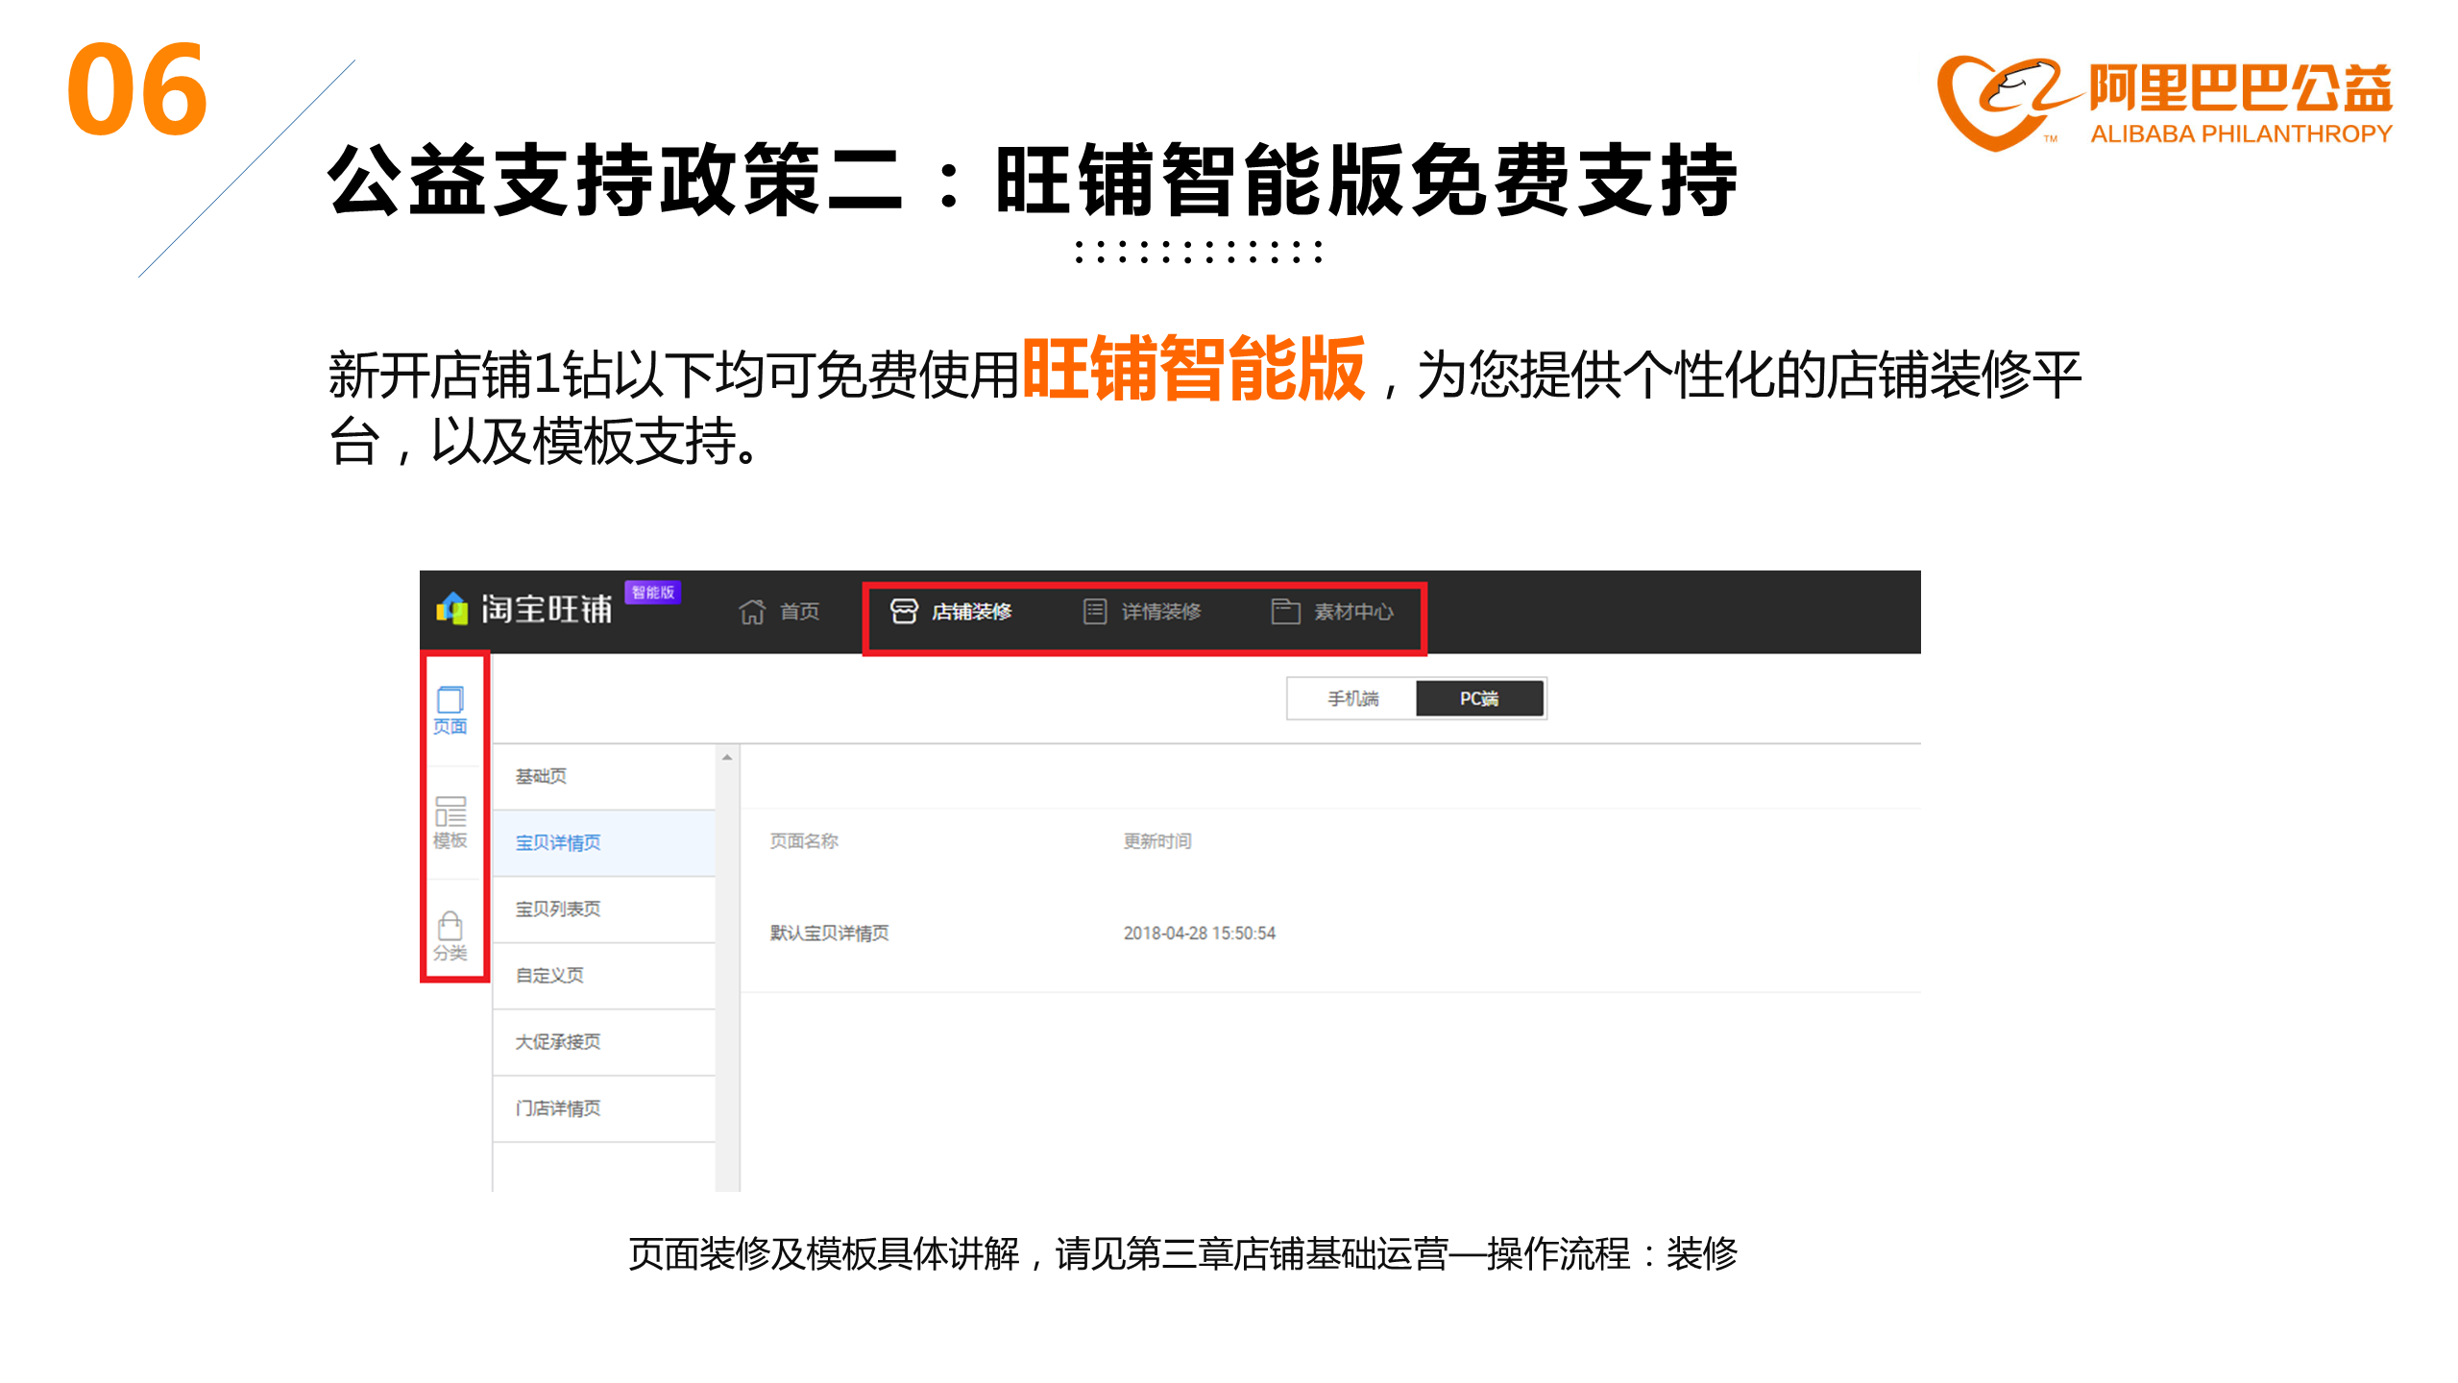Select 宝贝详情页 in page list
Viewport: 2458px width, 1383px height.
(604, 842)
